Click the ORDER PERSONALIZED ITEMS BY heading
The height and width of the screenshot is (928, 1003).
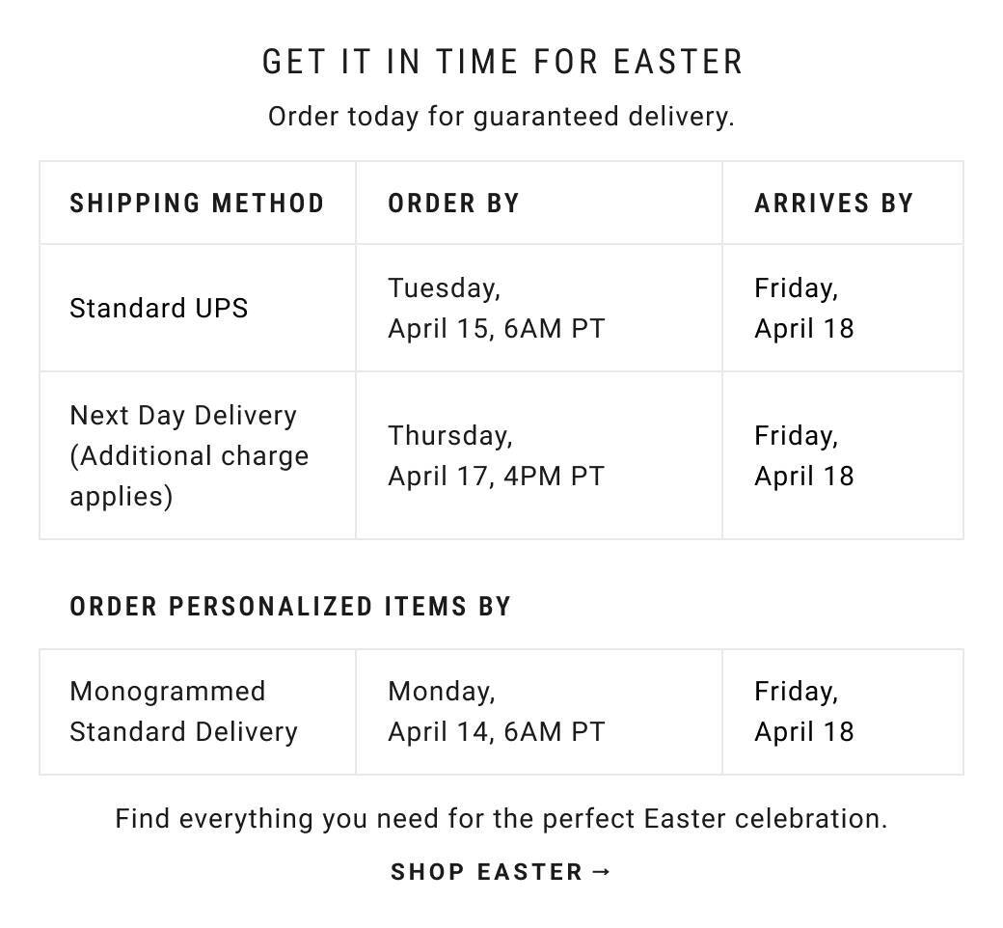click(290, 607)
